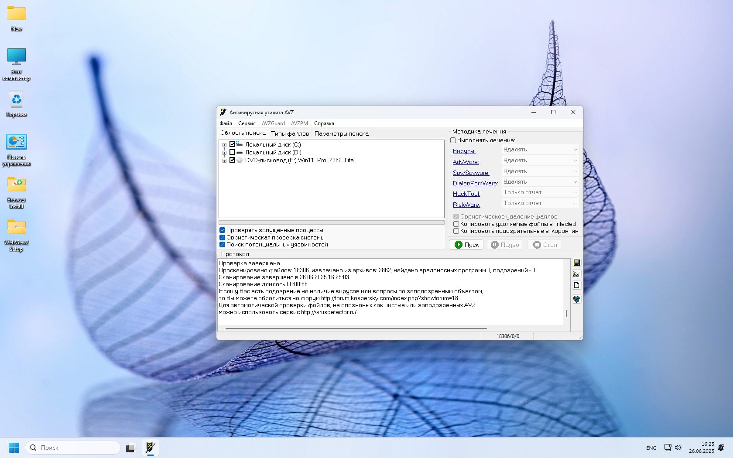Open the RiskWare action dropdown
The image size is (733, 458).
pos(540,203)
